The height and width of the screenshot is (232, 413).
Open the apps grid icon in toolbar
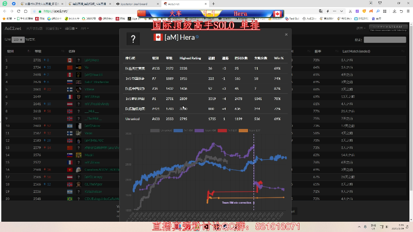click(x=385, y=11)
